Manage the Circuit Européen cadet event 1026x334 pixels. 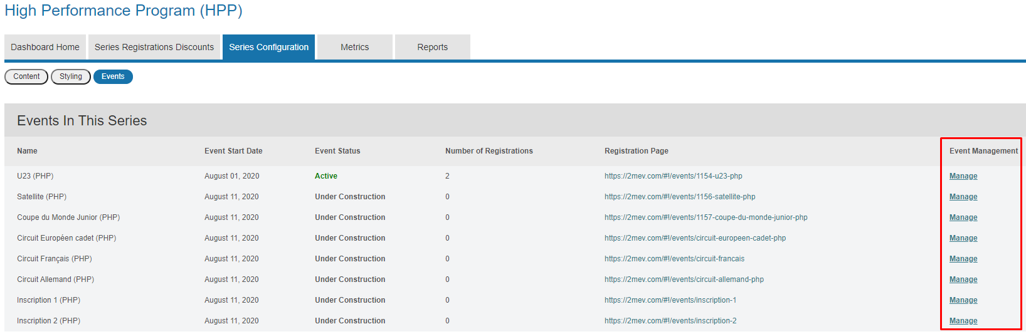point(963,238)
